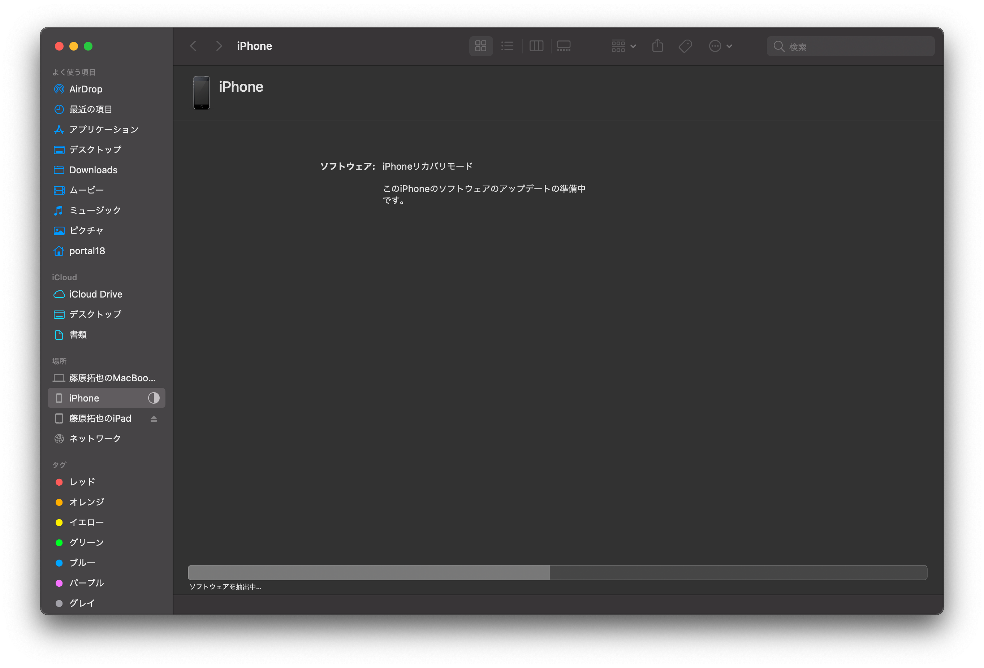Select ネットワーク in sidebar
Screen dimensions: 984x668
(x=95, y=438)
